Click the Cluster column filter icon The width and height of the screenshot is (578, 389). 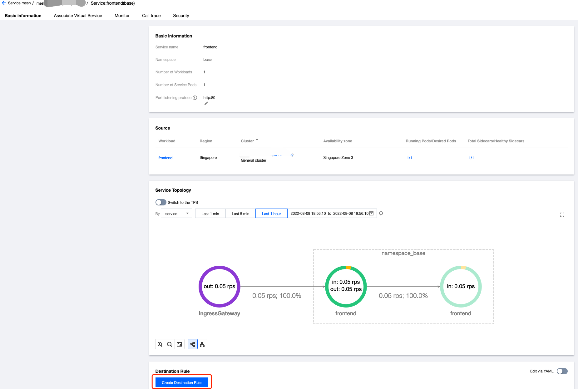point(257,140)
